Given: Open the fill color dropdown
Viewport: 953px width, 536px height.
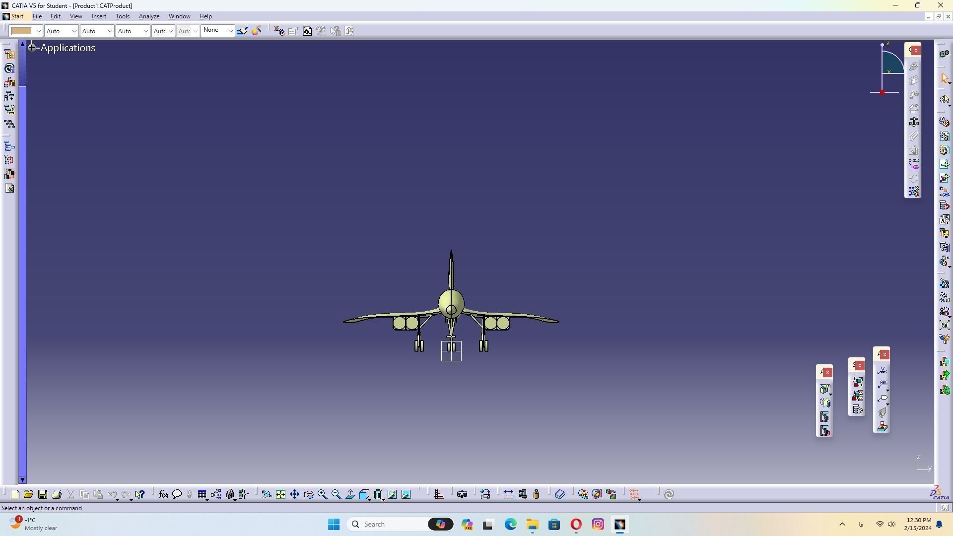Looking at the screenshot, I should click(38, 31).
